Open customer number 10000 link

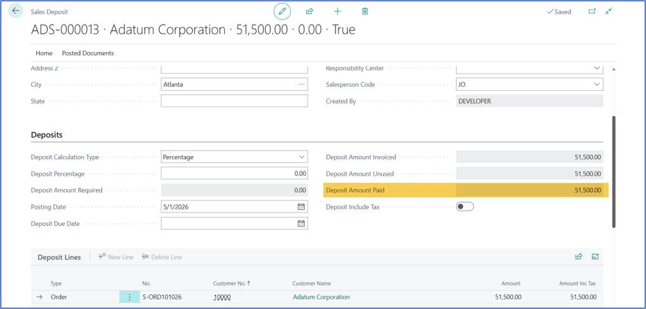[222, 297]
